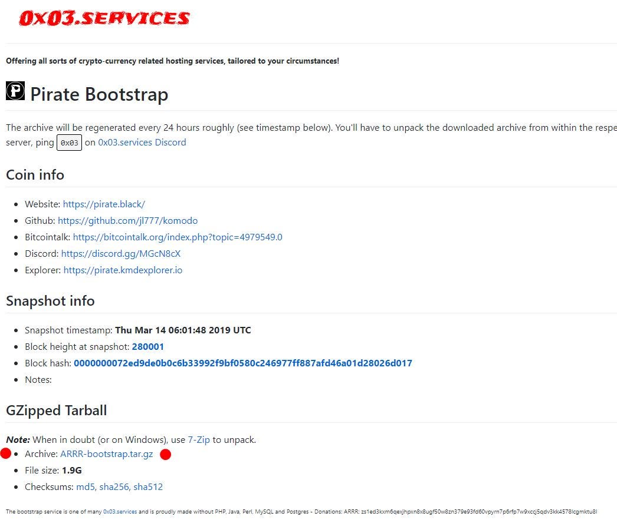The height and width of the screenshot is (523, 617).
Task: Click the Notes: list item
Action: (38, 379)
